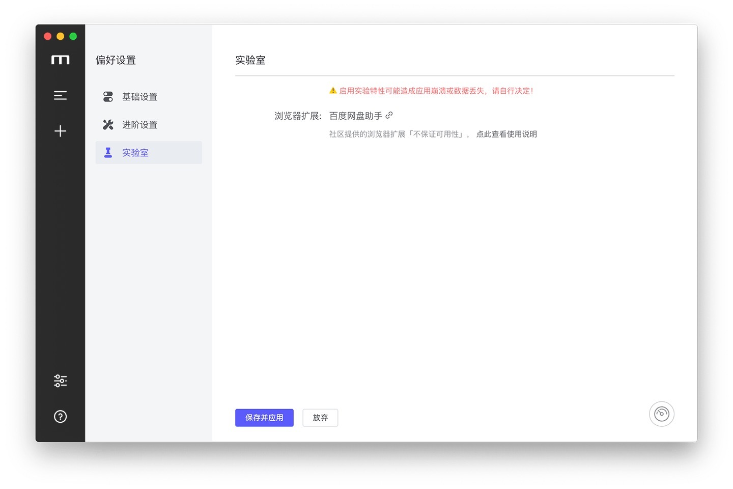733x489 pixels.
Task: Click the red experimental features warning text
Action: pos(436,91)
